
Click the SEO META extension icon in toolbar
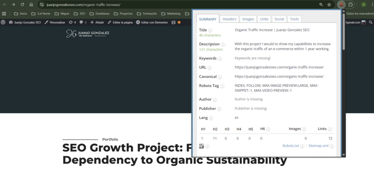pyautogui.click(x=341, y=5)
